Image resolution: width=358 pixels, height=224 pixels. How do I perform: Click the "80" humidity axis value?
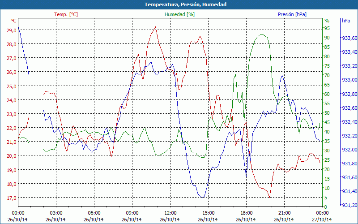[327, 56]
